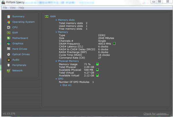The image size is (173, 117).
Task: Select the 'RAS# to CAS# Delay (tRCD)' label
Action: [77, 49]
